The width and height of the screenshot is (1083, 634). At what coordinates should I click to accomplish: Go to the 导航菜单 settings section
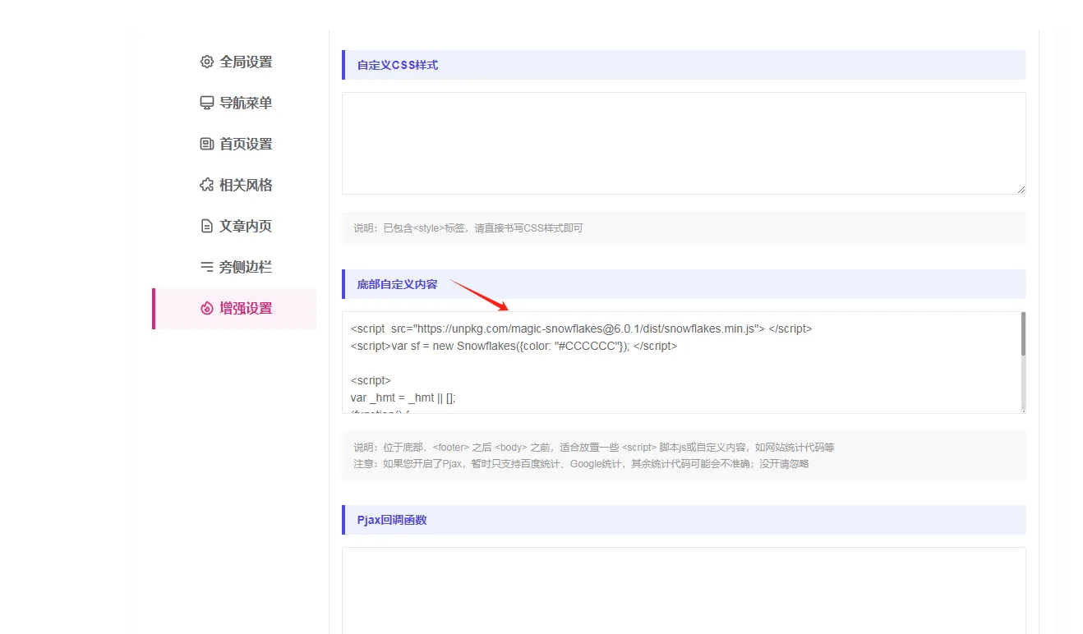[x=246, y=103]
